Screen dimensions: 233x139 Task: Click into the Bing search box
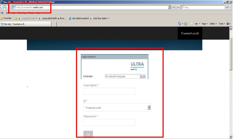[203, 7]
